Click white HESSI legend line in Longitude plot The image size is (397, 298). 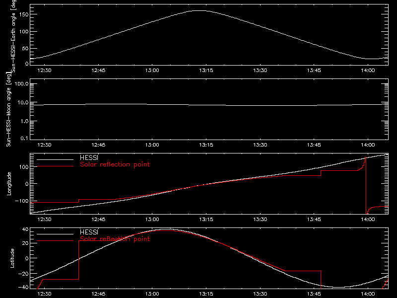[55, 159]
